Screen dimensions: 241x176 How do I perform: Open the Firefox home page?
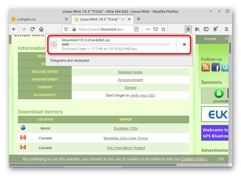coord(41,29)
